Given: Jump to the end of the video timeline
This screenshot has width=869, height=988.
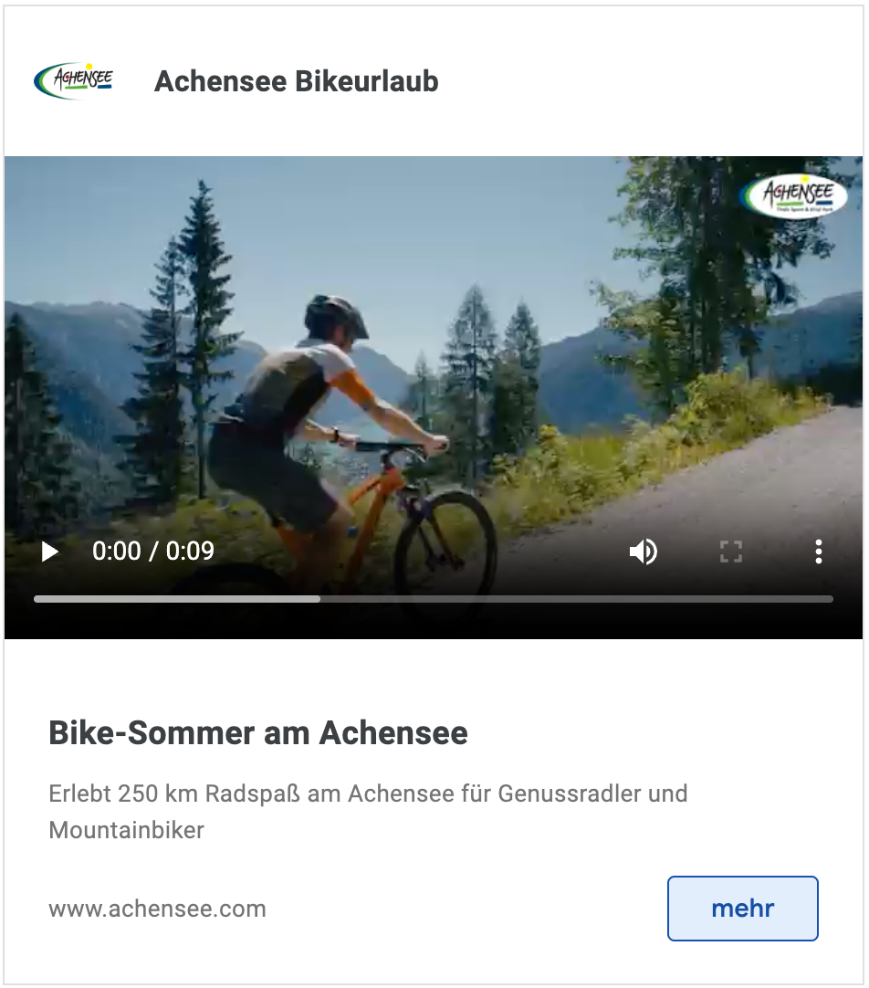Looking at the screenshot, I should pos(831,599).
